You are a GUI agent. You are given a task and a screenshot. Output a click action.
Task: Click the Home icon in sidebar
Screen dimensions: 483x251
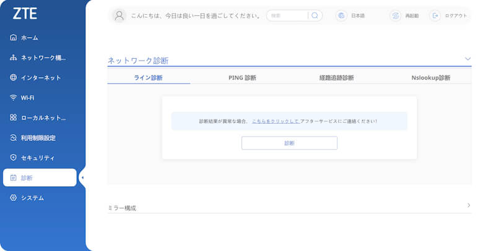13,38
